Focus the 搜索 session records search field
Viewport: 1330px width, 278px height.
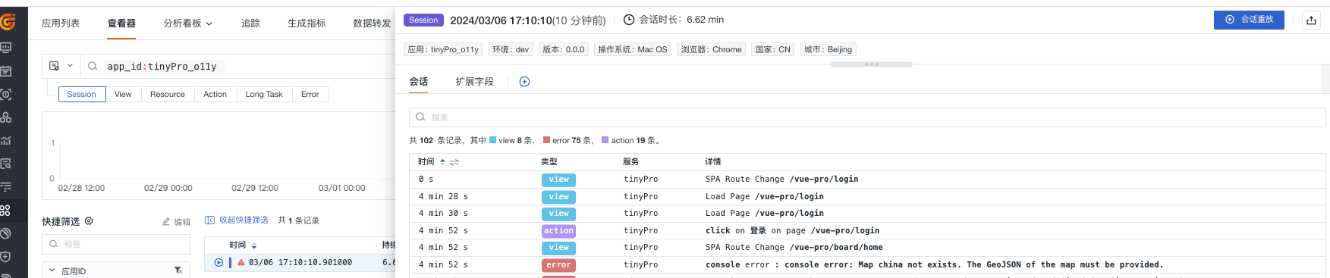867,117
